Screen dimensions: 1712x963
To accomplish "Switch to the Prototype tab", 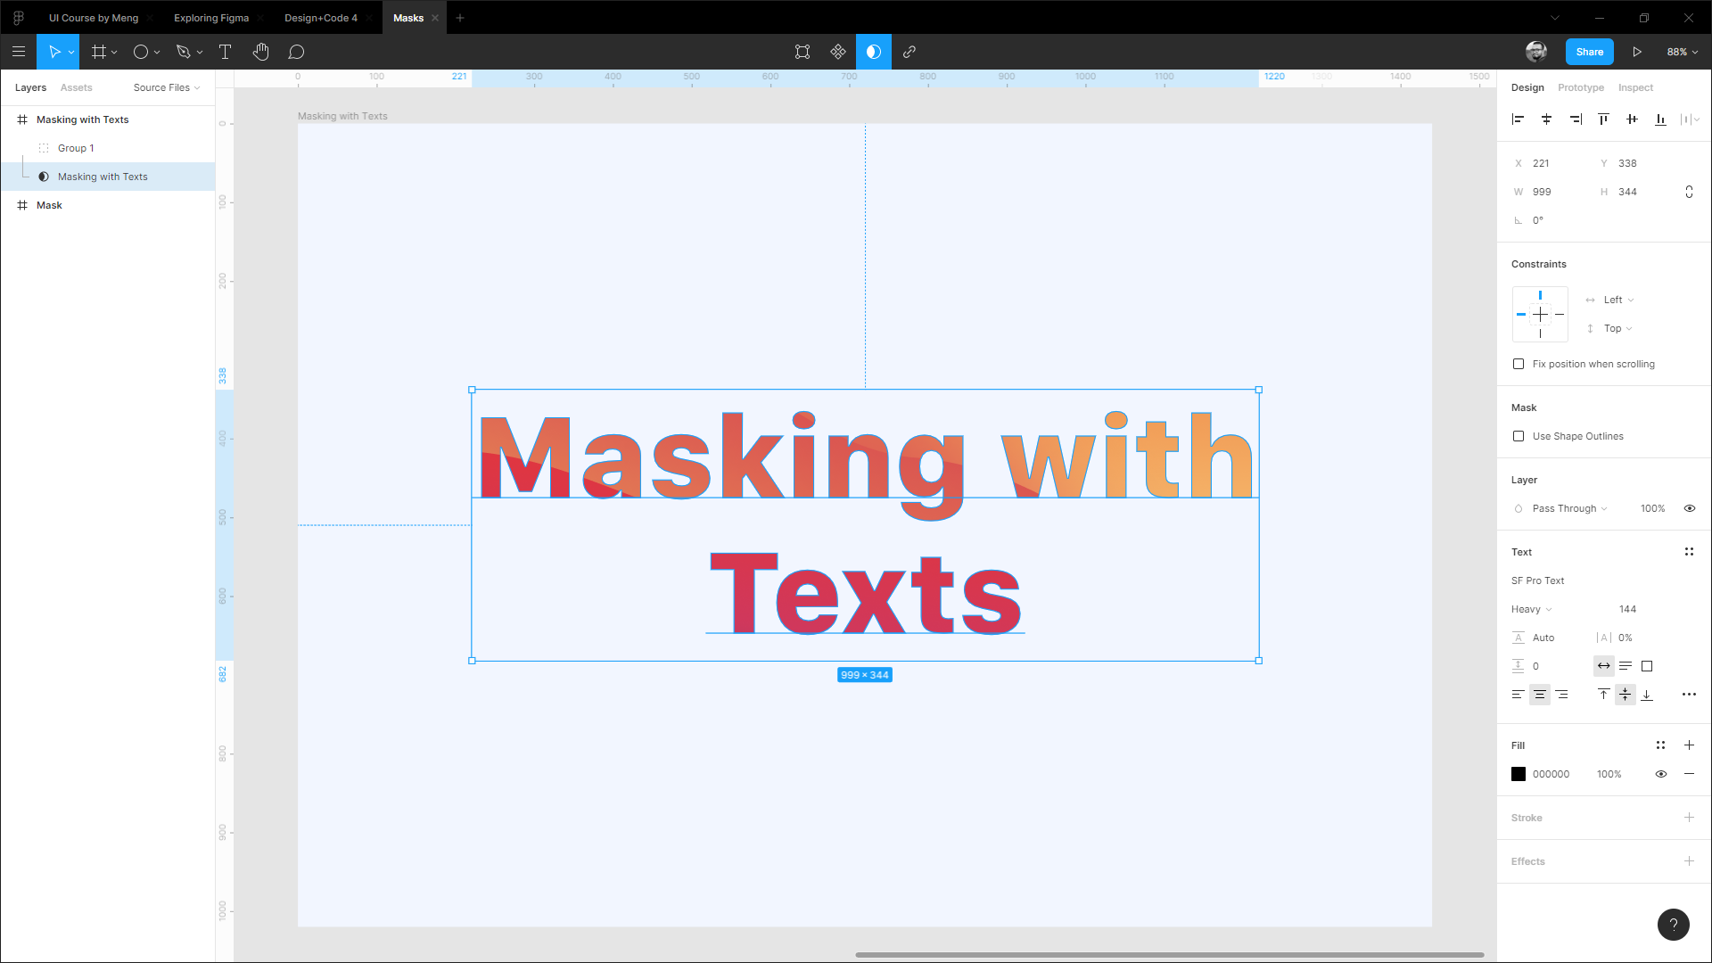I will pos(1580,87).
